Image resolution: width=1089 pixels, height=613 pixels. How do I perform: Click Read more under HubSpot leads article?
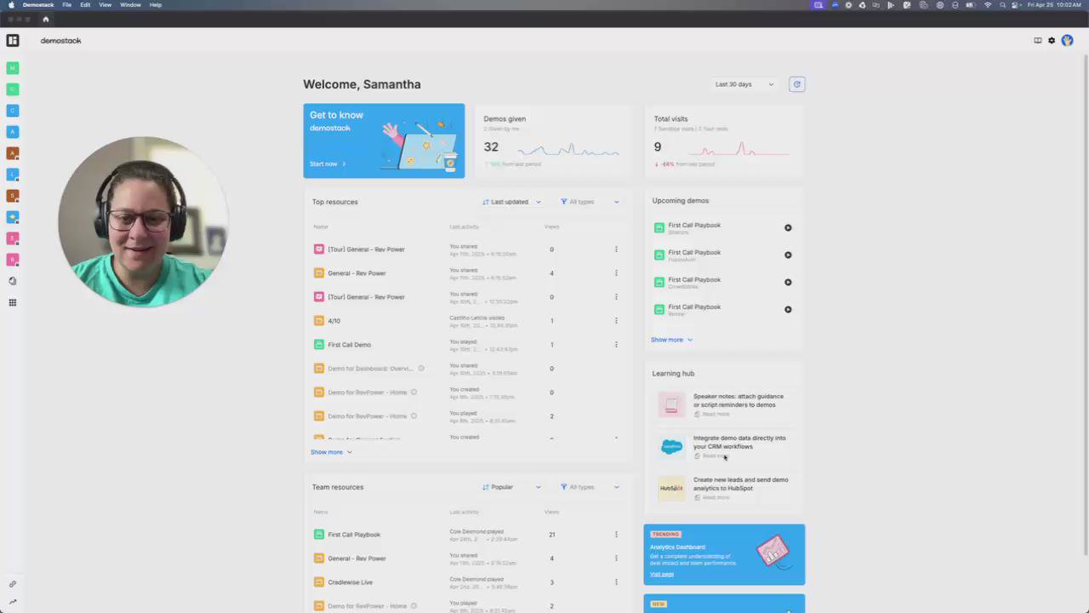point(712,497)
